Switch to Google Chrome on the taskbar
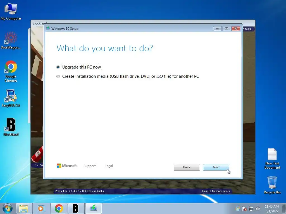286x214 pixels. [59, 208]
